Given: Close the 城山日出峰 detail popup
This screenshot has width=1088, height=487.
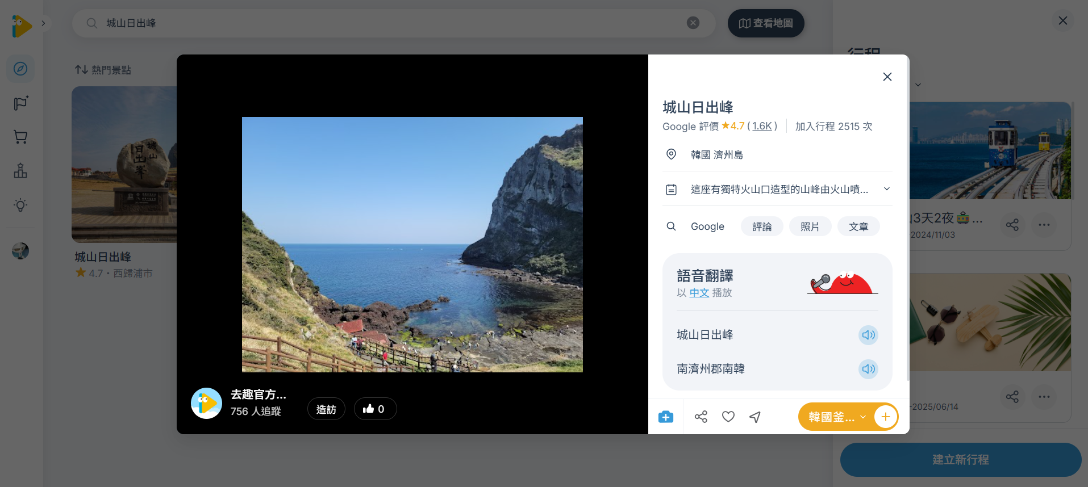Looking at the screenshot, I should (887, 77).
